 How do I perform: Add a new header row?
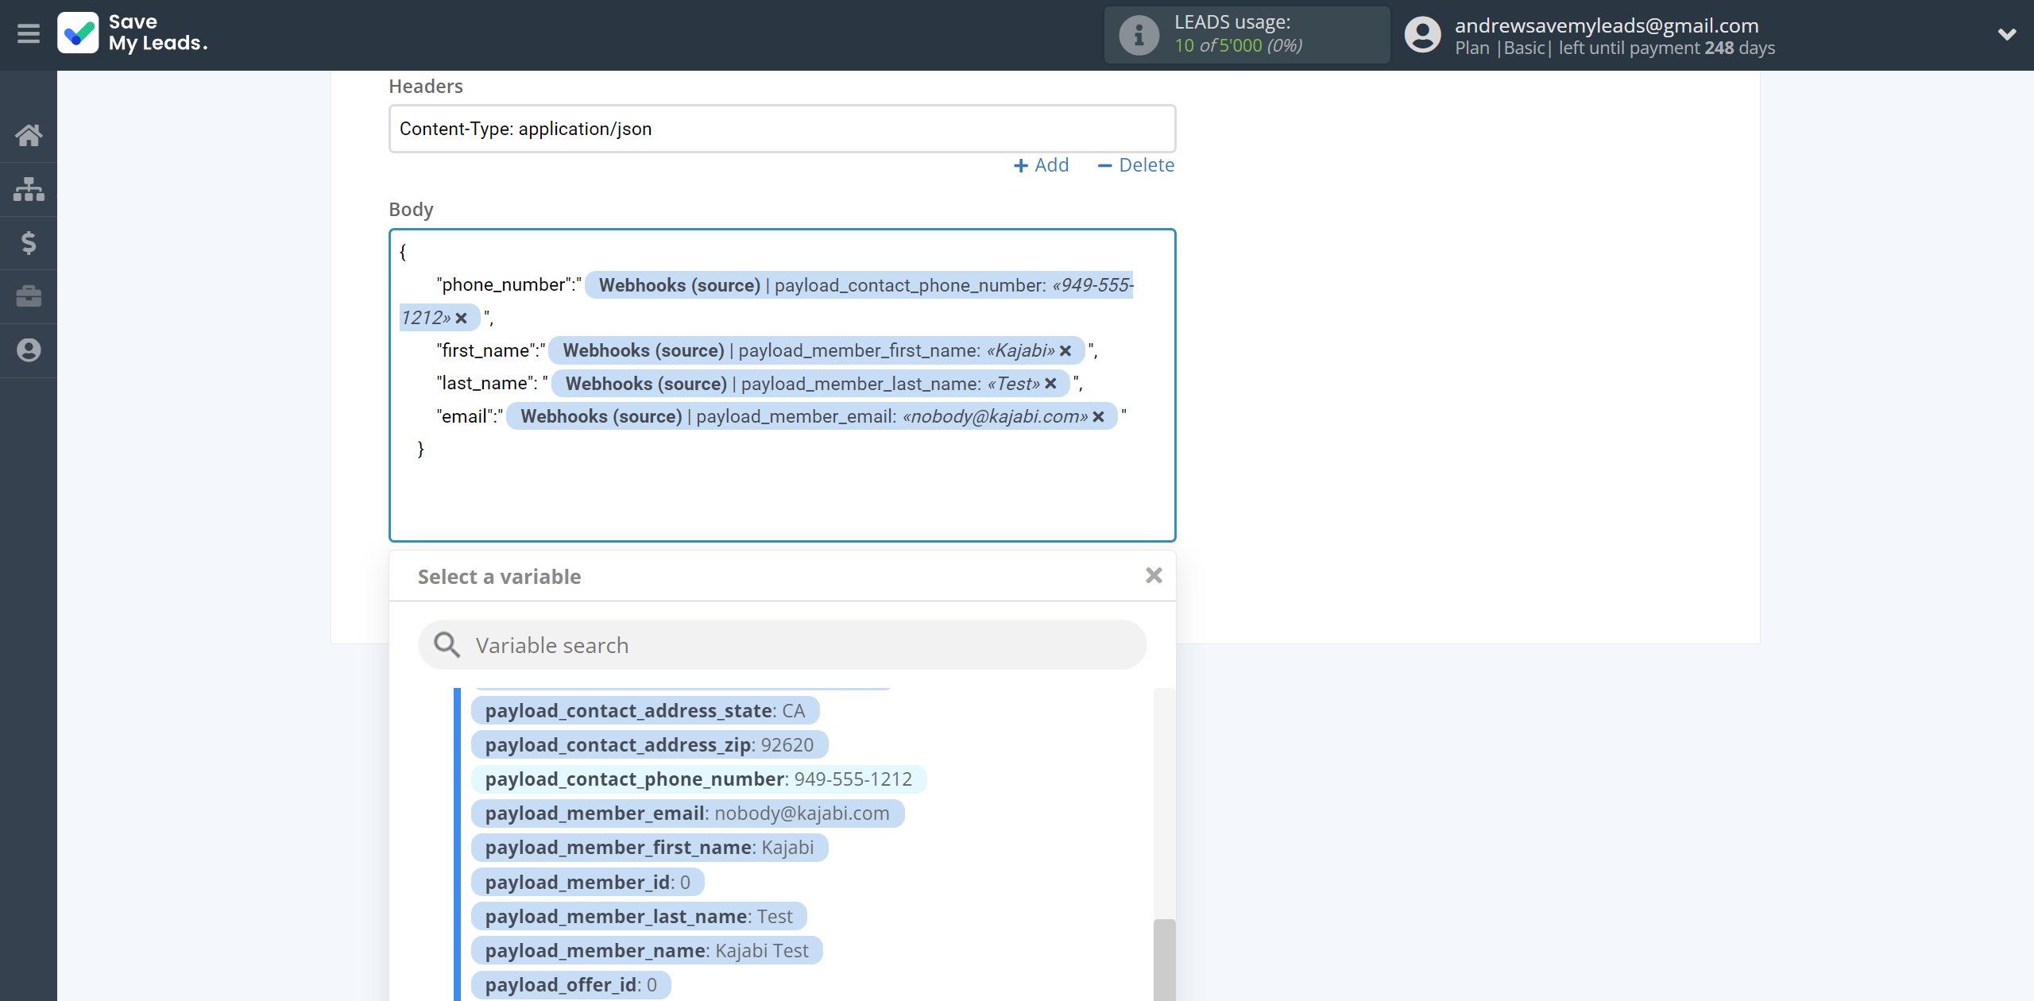1041,165
